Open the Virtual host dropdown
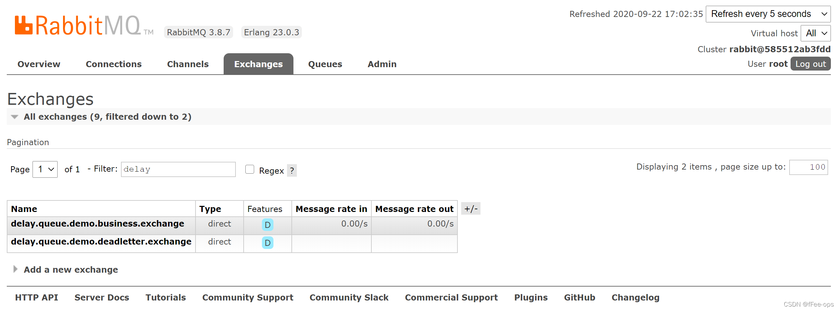 click(x=816, y=33)
